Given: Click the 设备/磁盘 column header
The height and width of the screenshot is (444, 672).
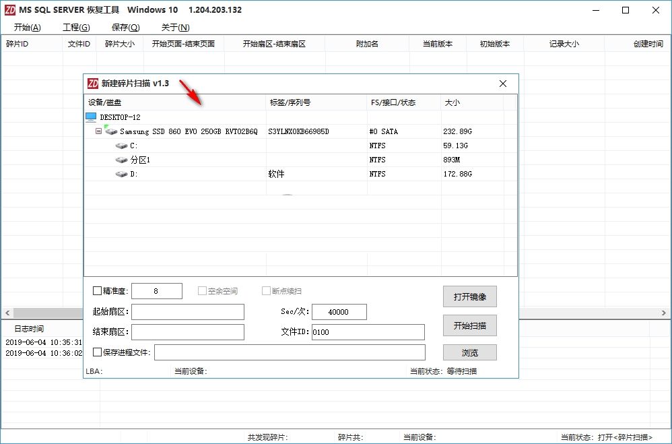Looking at the screenshot, I should point(175,102).
